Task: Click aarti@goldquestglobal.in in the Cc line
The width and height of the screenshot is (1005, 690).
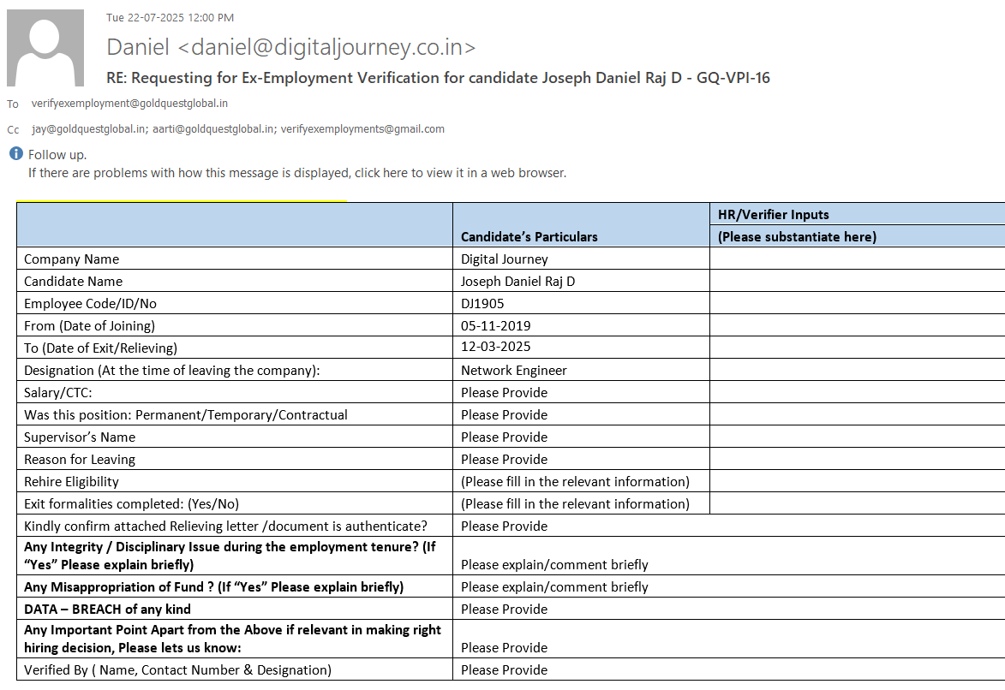Action: coord(214,128)
